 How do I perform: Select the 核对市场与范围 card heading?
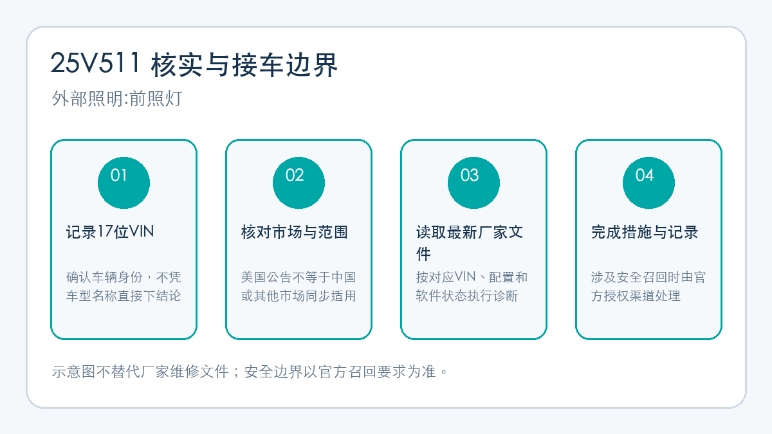click(x=295, y=232)
